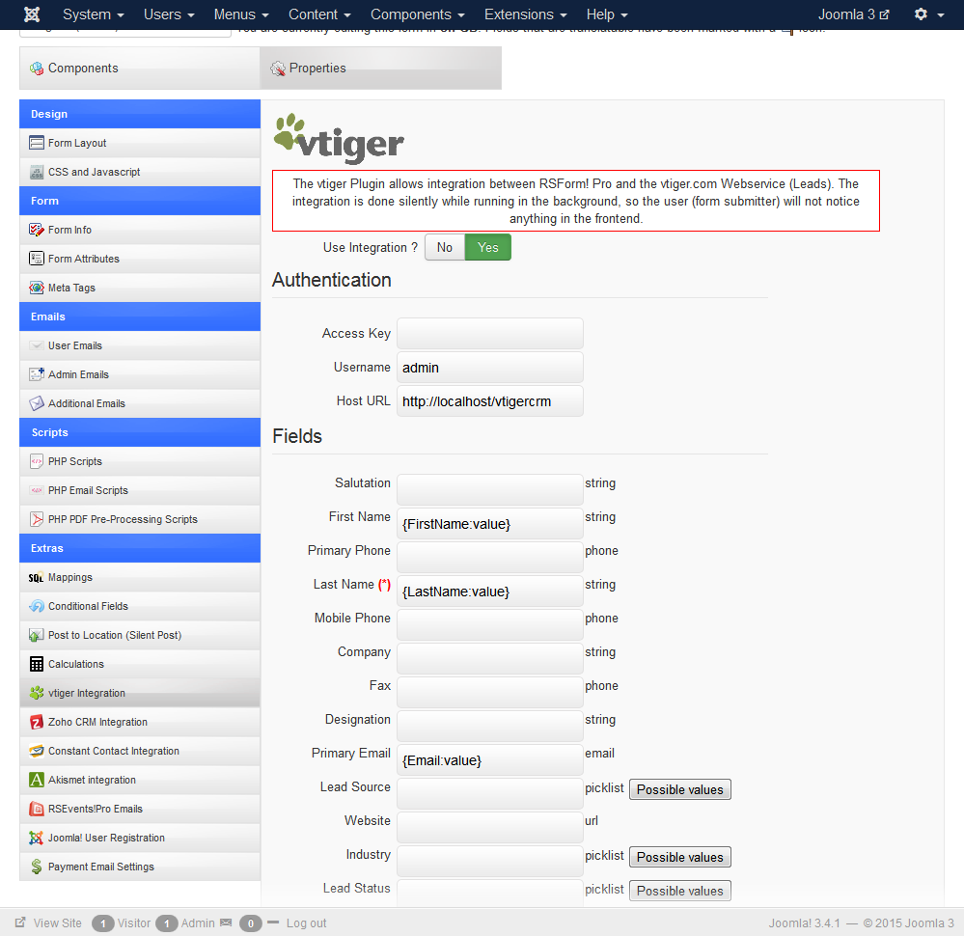Click the Company input field

(490, 659)
